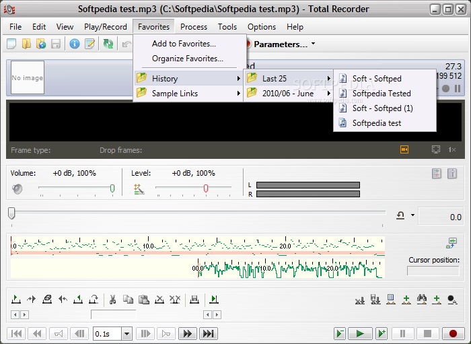Click the New blank file toolbar icon
Image resolution: width=471 pixels, height=344 pixels.
[11, 44]
